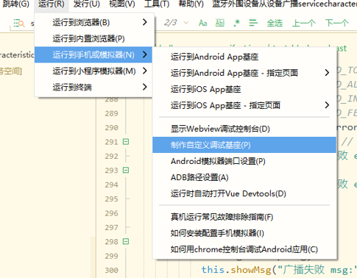Click line number 297 in gutter
This screenshot has height=278, width=357.
(x=112, y=227)
